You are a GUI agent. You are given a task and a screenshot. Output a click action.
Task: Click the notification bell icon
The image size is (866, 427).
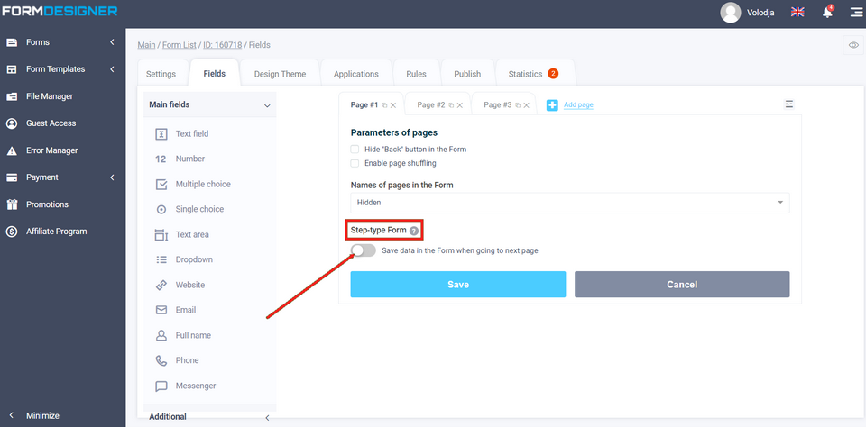(x=826, y=13)
